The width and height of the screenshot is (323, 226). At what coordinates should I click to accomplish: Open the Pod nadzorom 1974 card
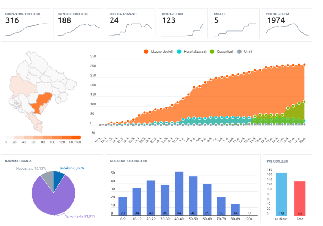pos(287,23)
